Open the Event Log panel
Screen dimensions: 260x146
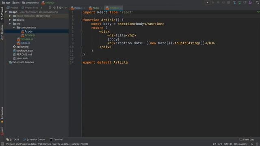(x=247, y=140)
